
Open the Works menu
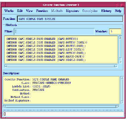click(x=9, y=11)
